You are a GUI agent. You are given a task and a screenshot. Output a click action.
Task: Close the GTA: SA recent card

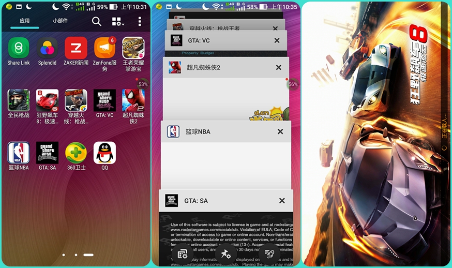coord(282,201)
